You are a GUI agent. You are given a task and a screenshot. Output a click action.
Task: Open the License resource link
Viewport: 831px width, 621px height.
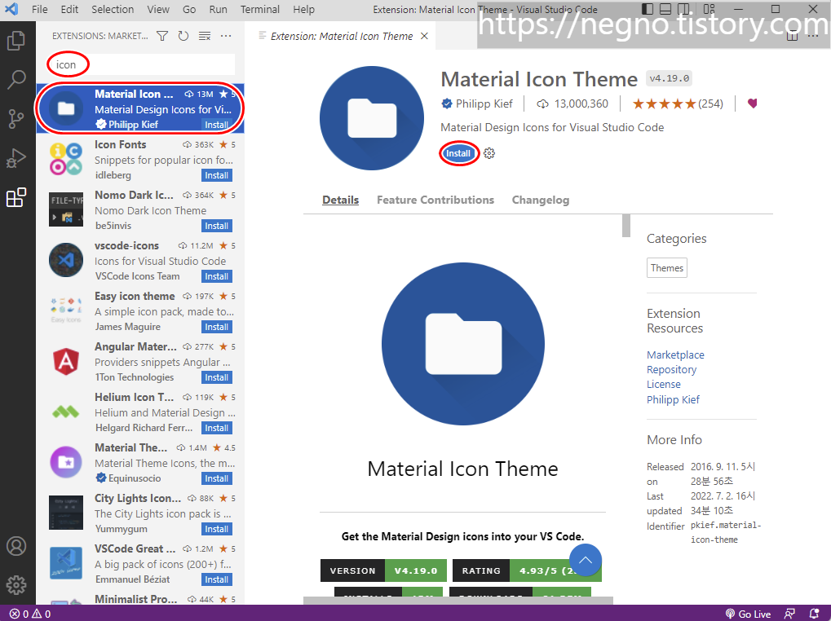point(664,385)
